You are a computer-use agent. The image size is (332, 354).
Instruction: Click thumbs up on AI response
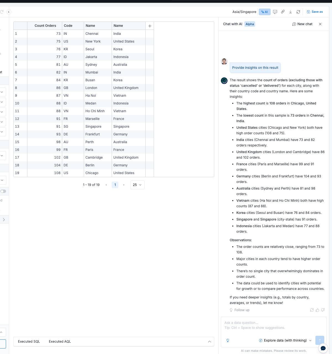click(317, 310)
